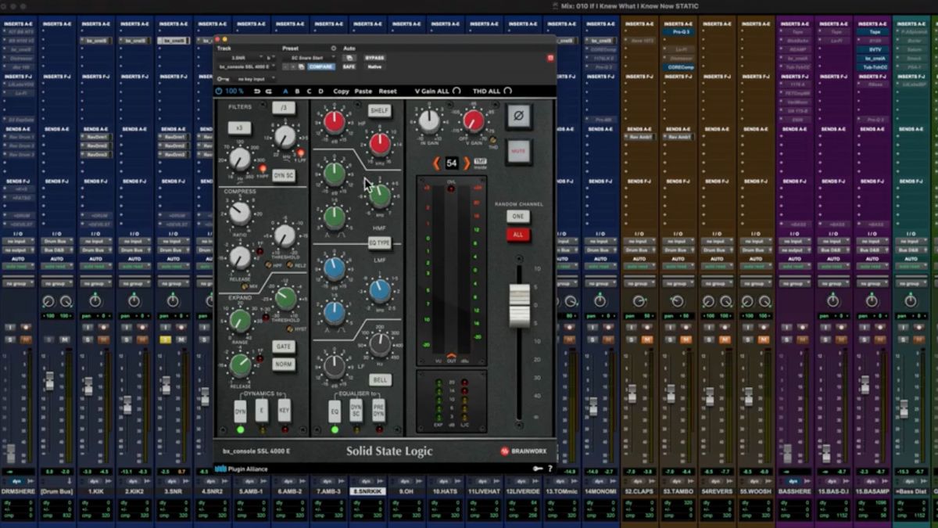This screenshot has width=938, height=528.
Task: Click the undo arrow in the plugin toolbar
Action: click(256, 90)
